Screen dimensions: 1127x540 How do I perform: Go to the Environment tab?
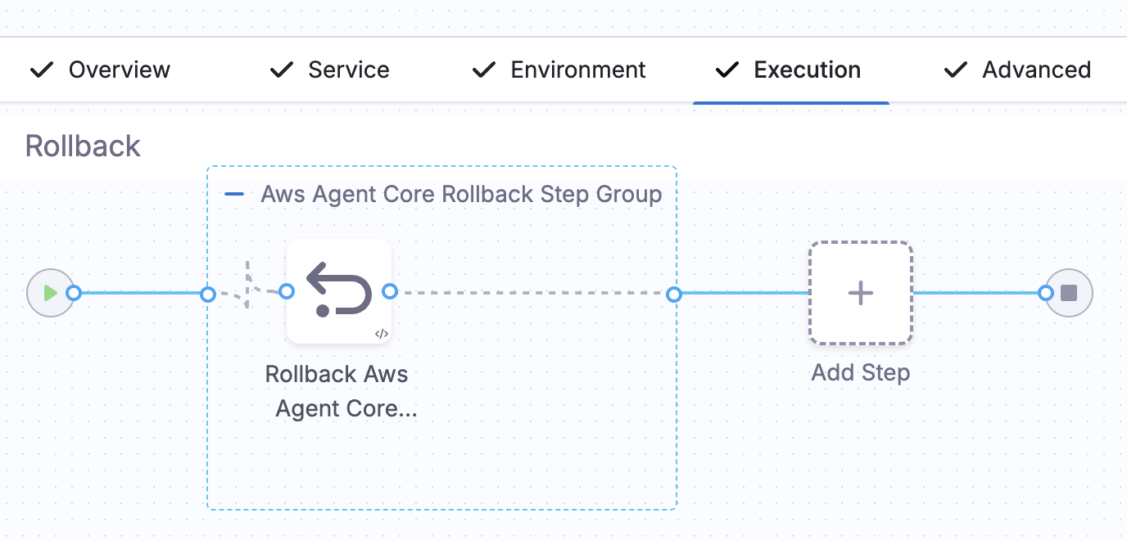[559, 70]
